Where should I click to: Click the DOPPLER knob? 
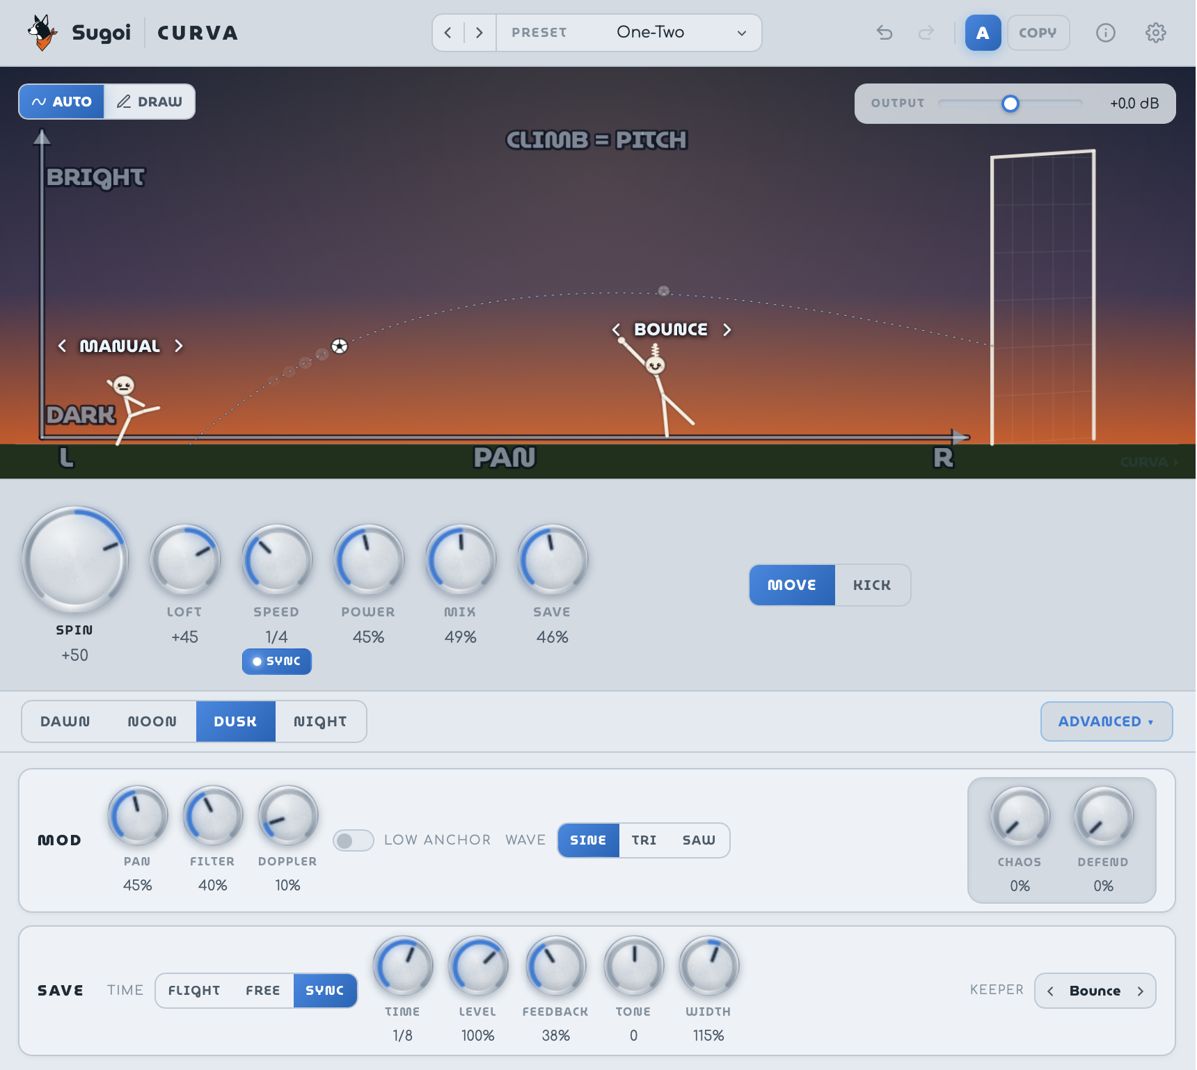[287, 816]
